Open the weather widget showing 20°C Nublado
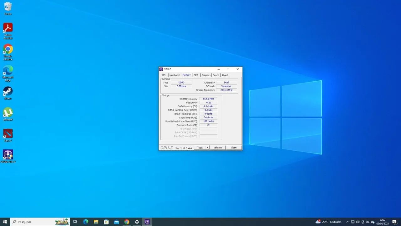The image size is (401, 226). (328, 222)
